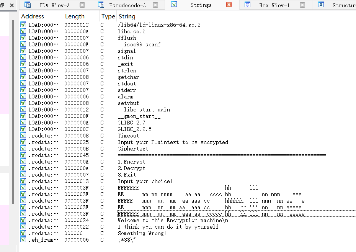Select the '__isoc99_scanf' string entry

139,44
